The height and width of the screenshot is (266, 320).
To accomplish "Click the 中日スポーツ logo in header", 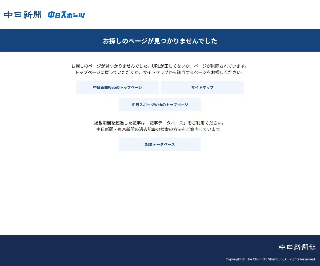I will pos(66,15).
